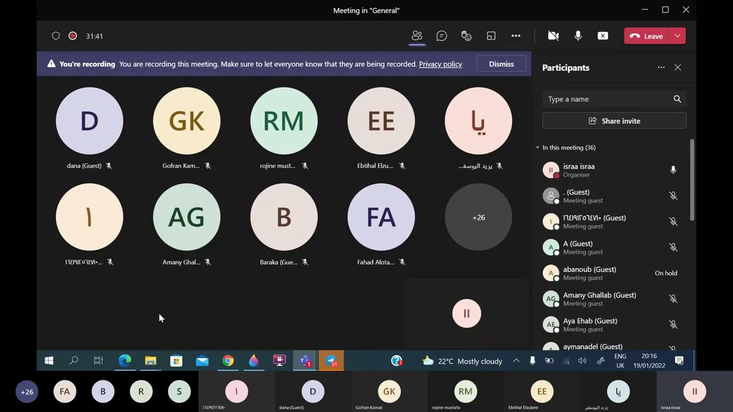Click the Share invite button
Screen dimensions: 733x412
614,121
